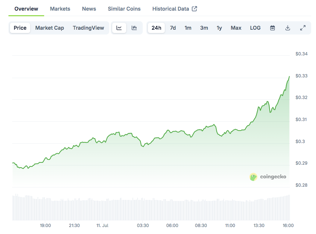Choose the 1m time range

coord(188,28)
